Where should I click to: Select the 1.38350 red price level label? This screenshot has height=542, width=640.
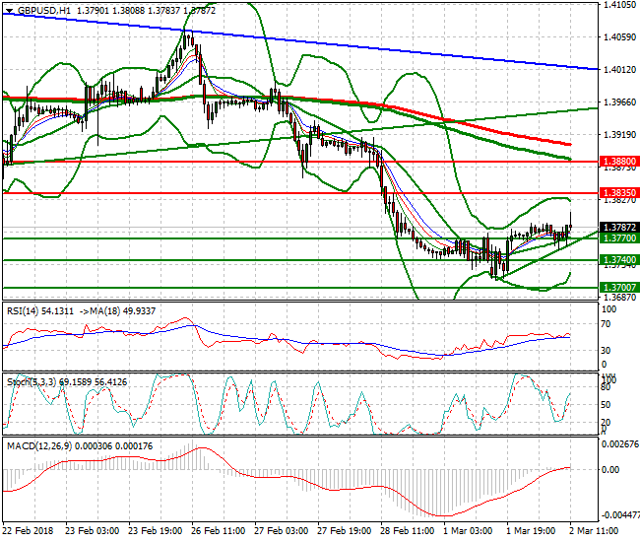(x=619, y=193)
